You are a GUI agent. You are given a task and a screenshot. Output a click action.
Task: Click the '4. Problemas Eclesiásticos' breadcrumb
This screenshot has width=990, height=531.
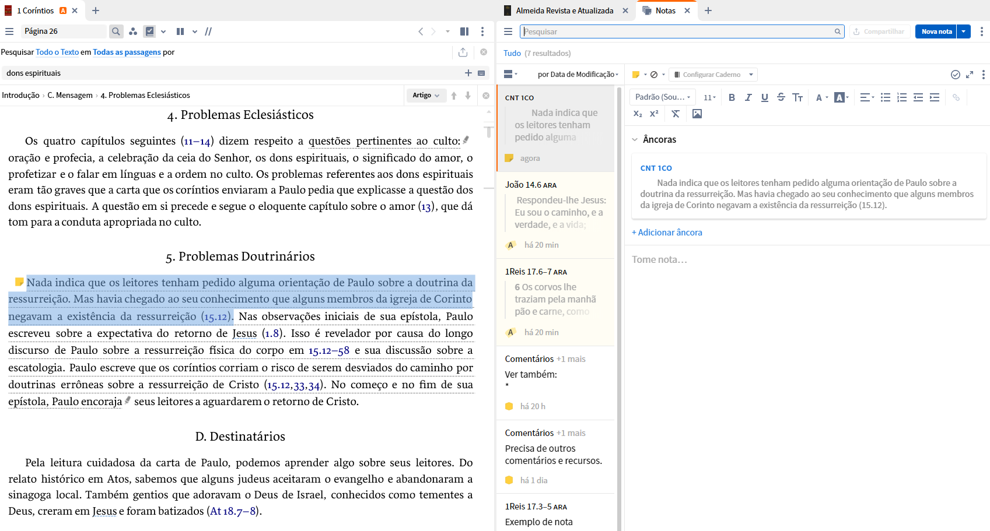pos(145,95)
